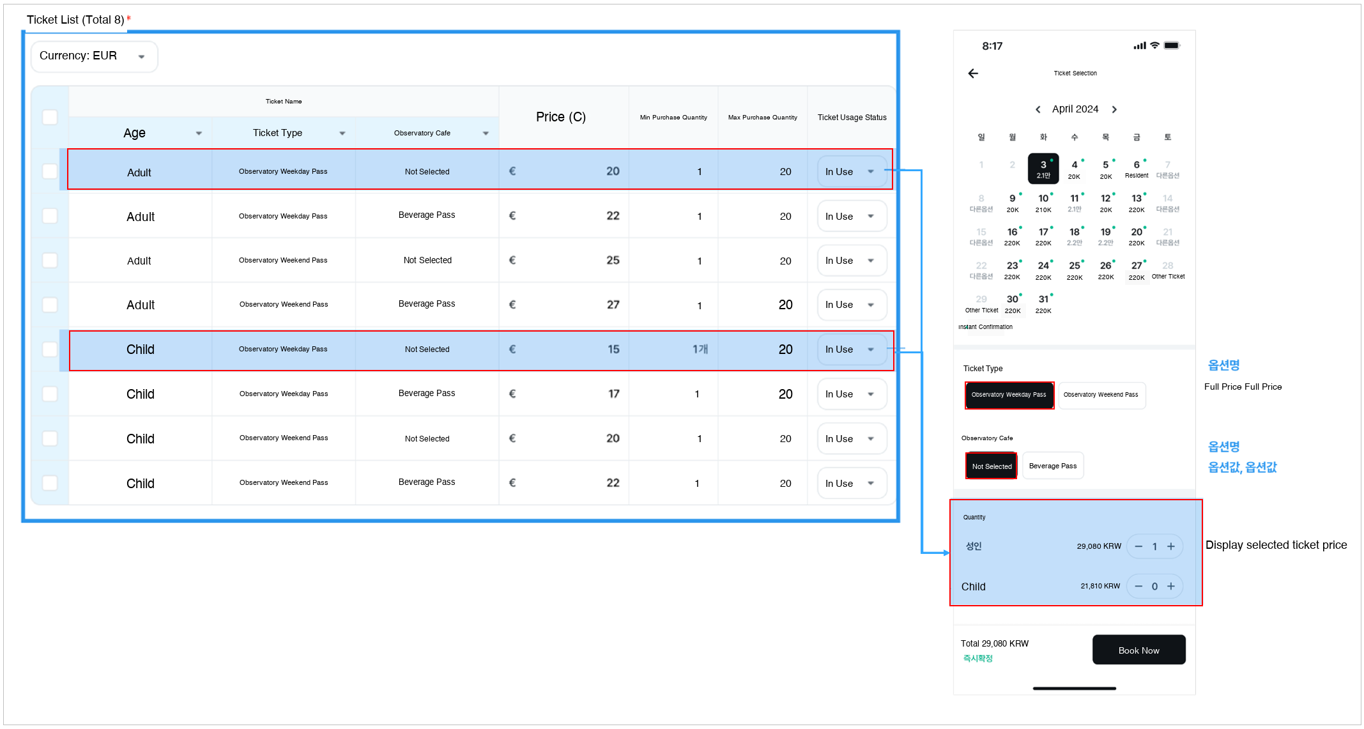This screenshot has height=729, width=1364.
Task: Select April 31 priced 220K
Action: (1043, 303)
